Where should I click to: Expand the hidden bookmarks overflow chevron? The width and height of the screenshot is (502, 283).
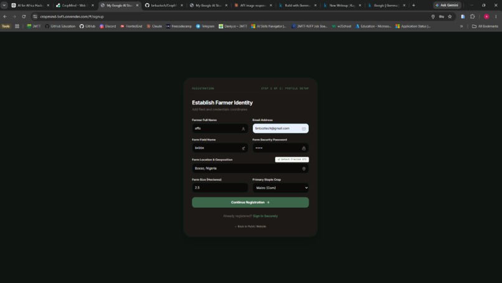[x=462, y=26]
